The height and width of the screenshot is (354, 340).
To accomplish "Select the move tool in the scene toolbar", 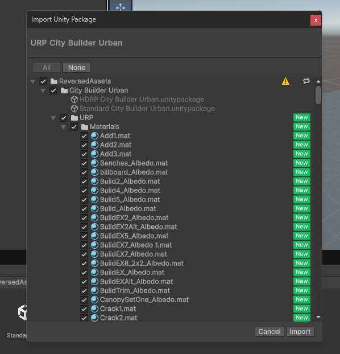I will pos(121,7).
